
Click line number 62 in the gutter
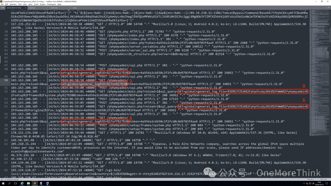[x=6, y=144]
